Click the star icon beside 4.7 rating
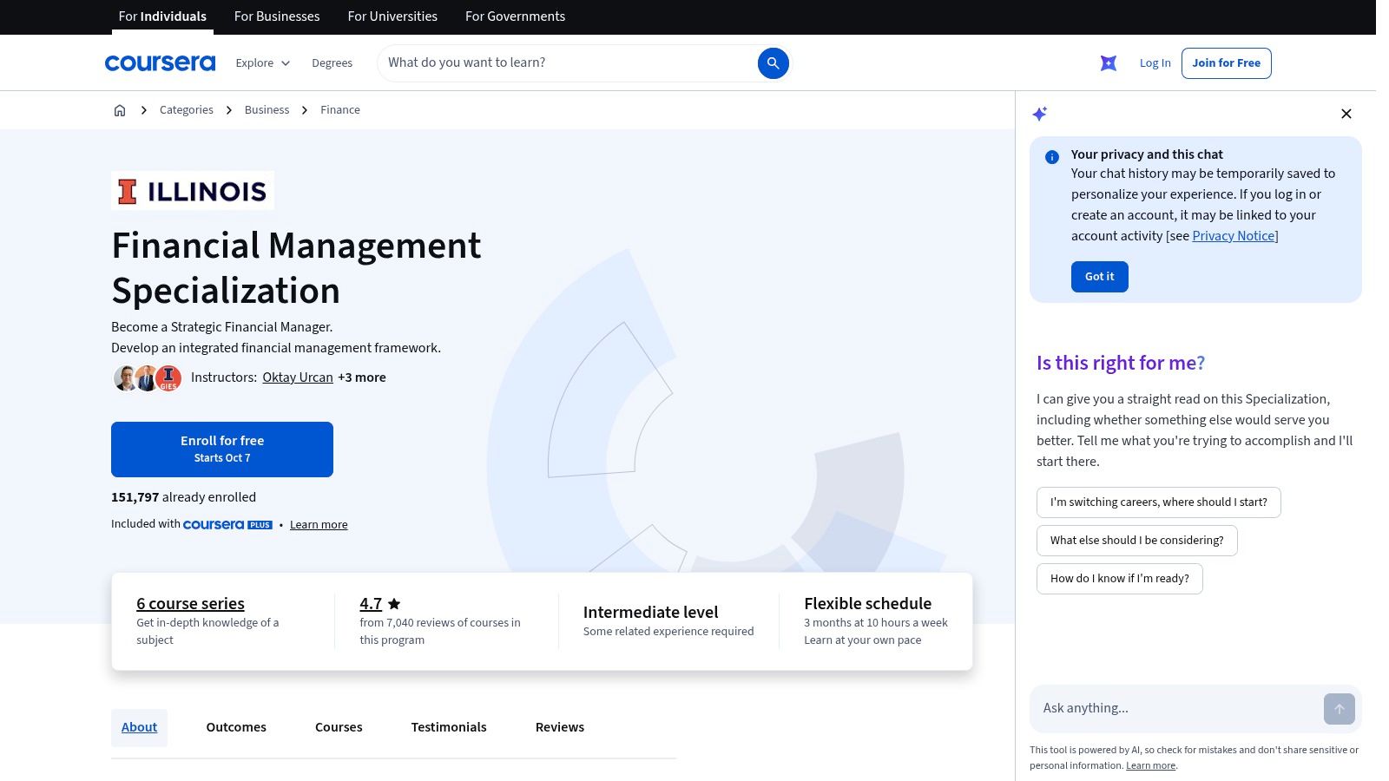This screenshot has width=1389, height=781. (x=394, y=604)
